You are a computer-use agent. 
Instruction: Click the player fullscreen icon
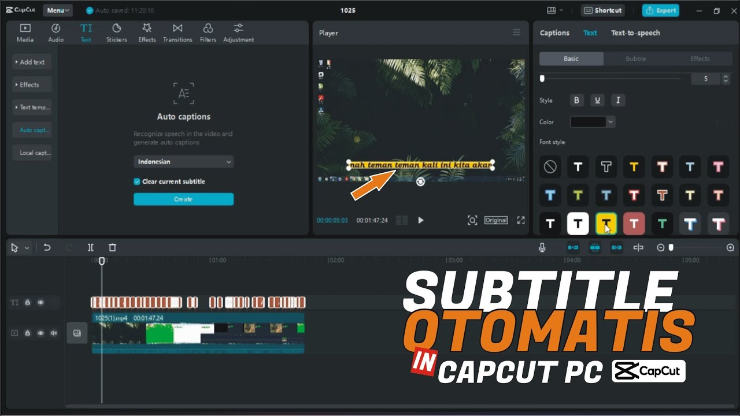click(520, 220)
